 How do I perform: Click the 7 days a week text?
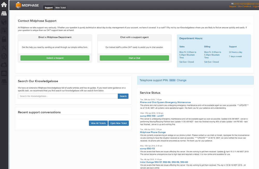pyautogui.click(x=235, y=57)
